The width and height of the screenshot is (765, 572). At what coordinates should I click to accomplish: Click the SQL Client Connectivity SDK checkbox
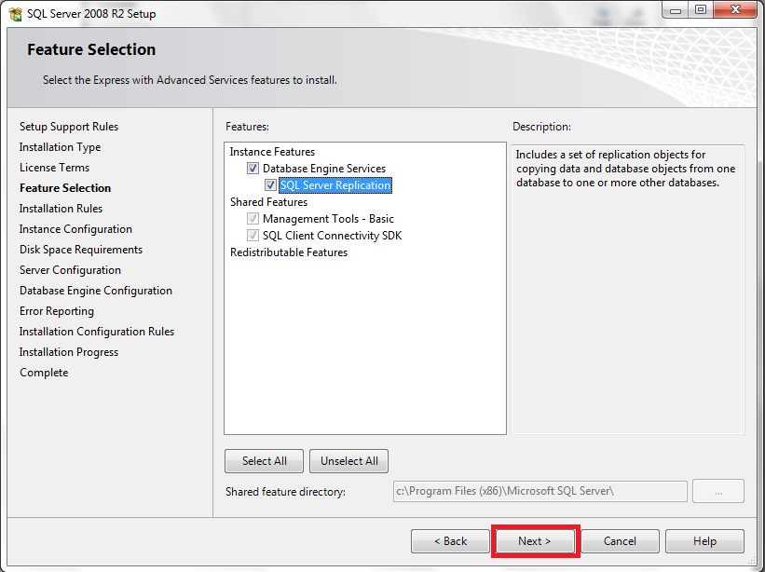253,236
